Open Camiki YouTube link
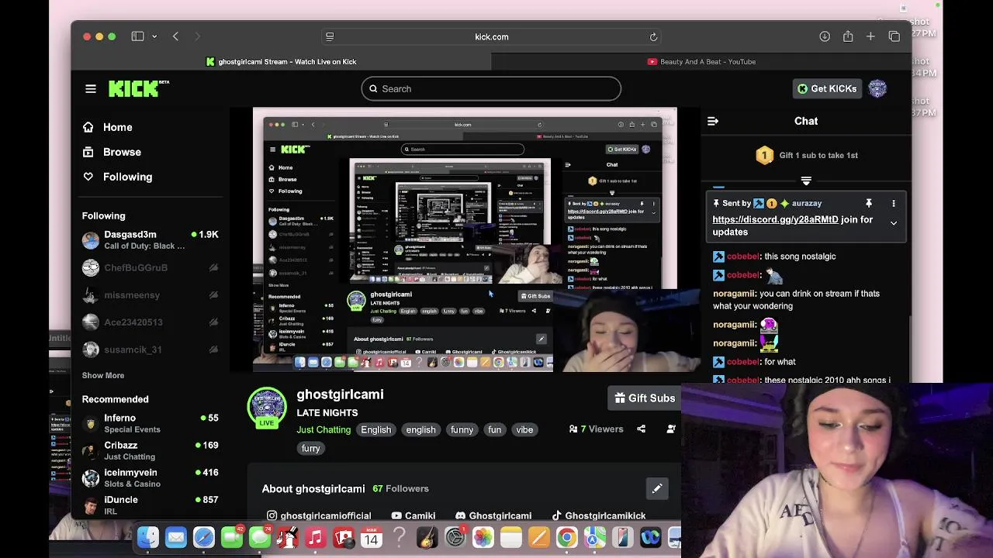993x558 pixels. coord(413,515)
